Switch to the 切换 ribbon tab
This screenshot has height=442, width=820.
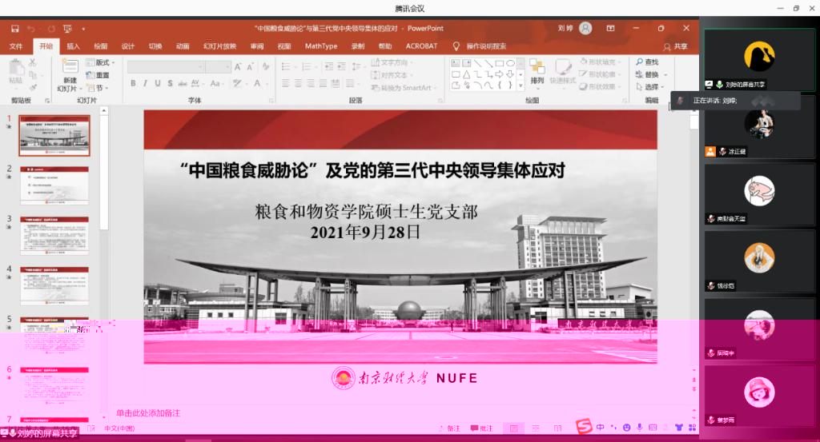(155, 46)
